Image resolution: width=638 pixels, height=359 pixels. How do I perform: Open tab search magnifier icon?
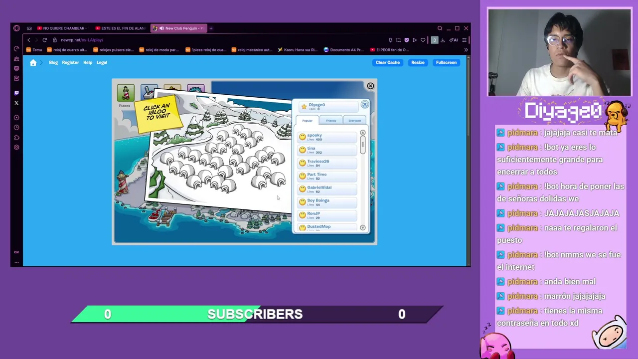[440, 28]
